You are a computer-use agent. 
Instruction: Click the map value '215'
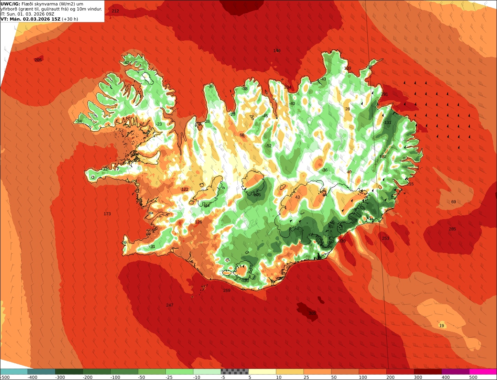[410, 184]
